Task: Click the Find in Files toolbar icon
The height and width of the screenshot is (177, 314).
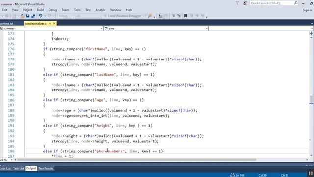Action: pyautogui.click(x=150, y=16)
